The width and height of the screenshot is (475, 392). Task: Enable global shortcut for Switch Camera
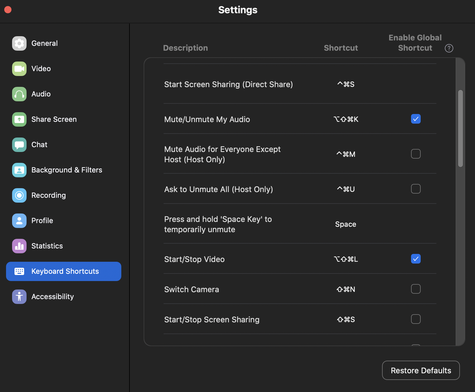click(x=416, y=289)
